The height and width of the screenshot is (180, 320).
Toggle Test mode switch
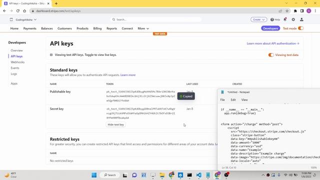301,28
